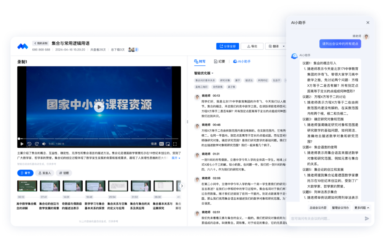
Task: Select the 描述法 keyword tag
Action: (249, 80)
